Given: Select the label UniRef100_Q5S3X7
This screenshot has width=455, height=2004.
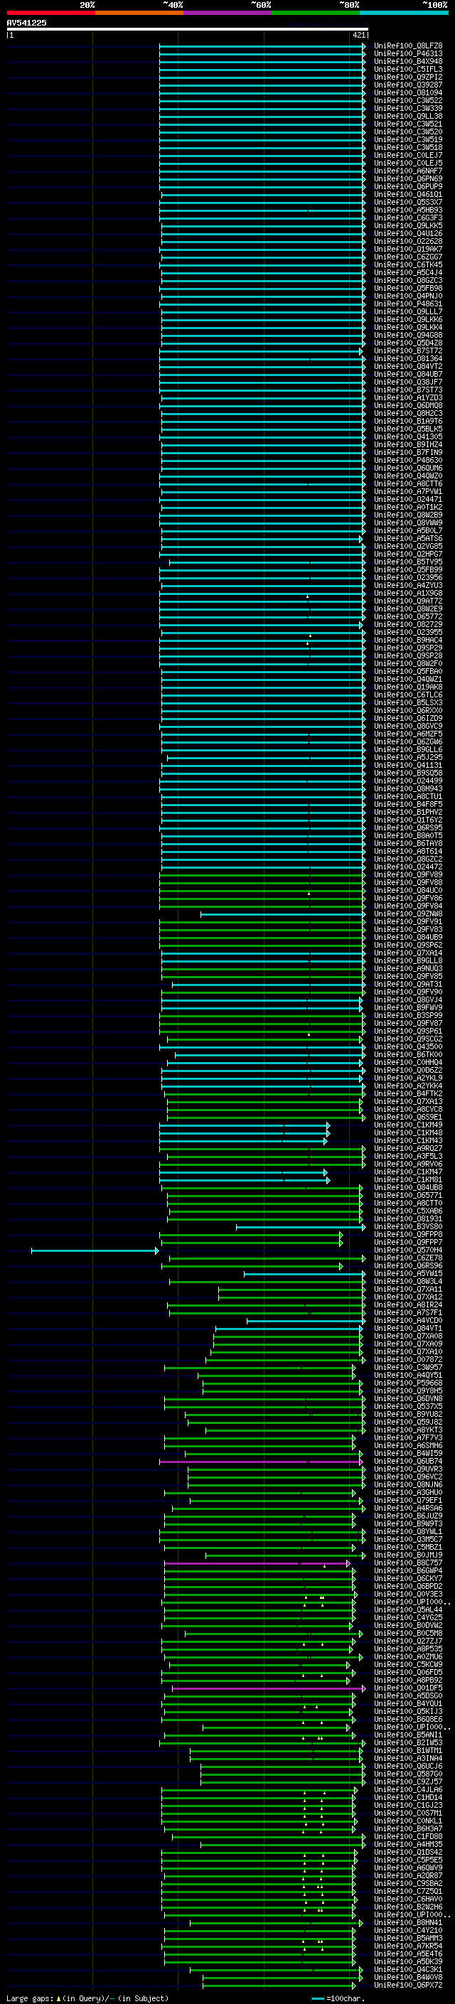Looking at the screenshot, I should click(408, 203).
